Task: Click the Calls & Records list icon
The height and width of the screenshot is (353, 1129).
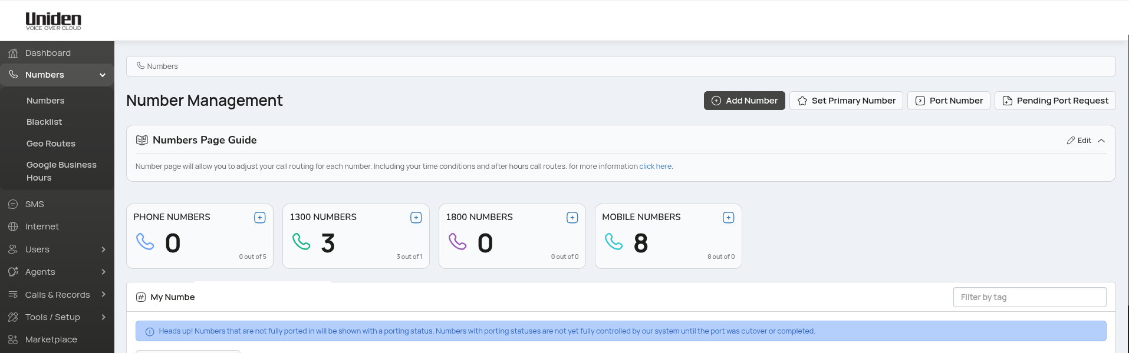Action: pos(13,295)
